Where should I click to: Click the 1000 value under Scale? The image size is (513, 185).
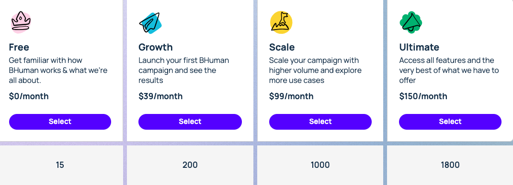pos(320,165)
